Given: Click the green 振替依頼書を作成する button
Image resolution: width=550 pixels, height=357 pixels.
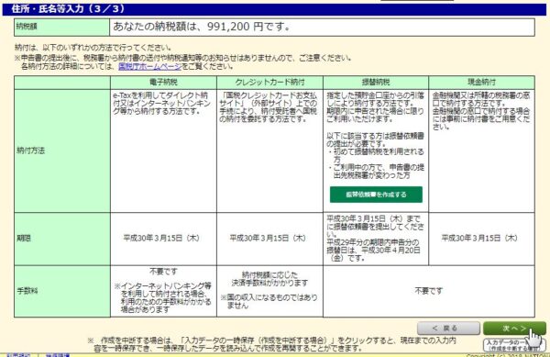Looking at the screenshot, I should [376, 195].
